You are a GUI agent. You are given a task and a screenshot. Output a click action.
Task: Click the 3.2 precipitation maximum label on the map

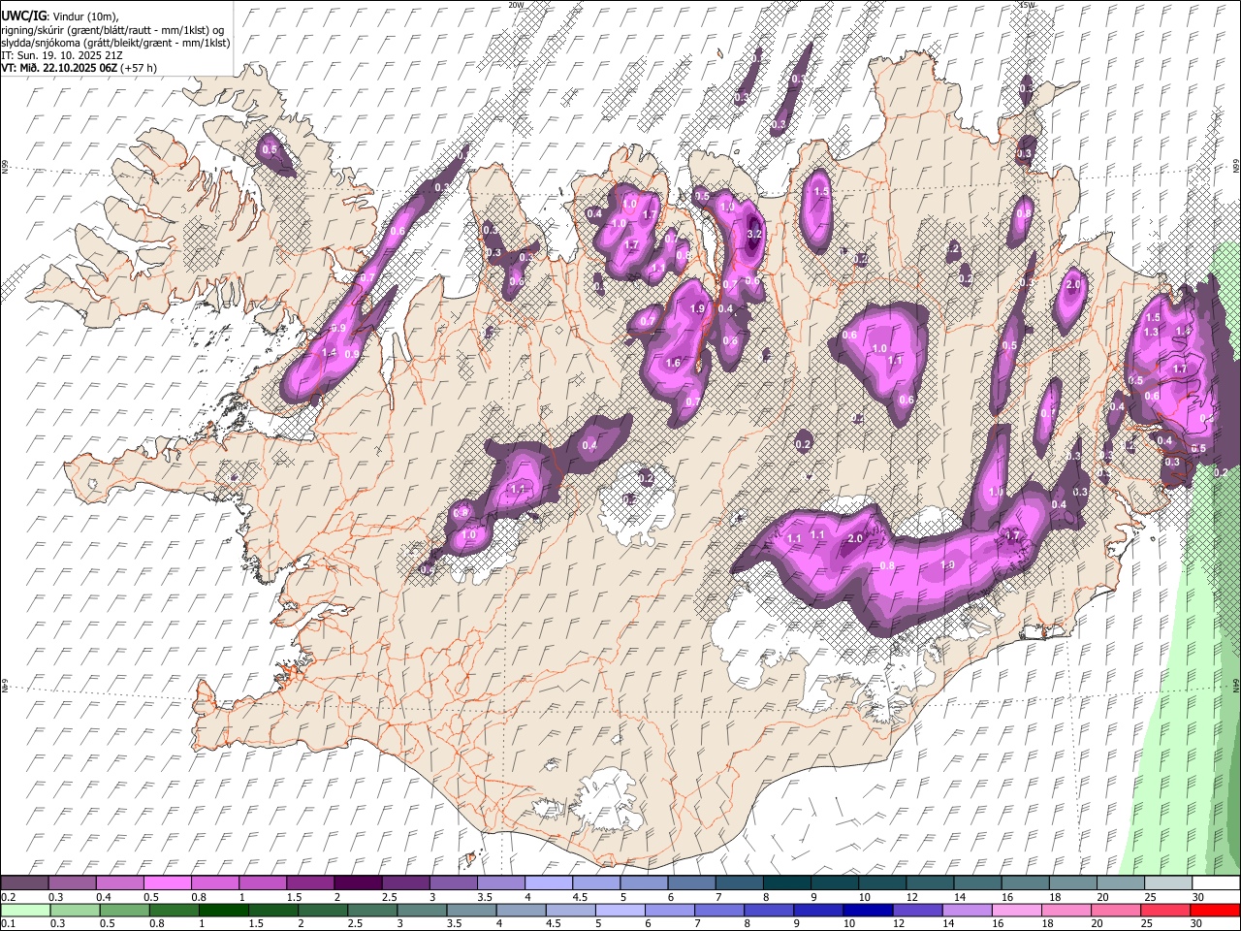pos(756,234)
